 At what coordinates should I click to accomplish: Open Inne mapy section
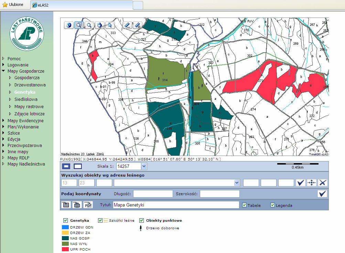[18, 152]
